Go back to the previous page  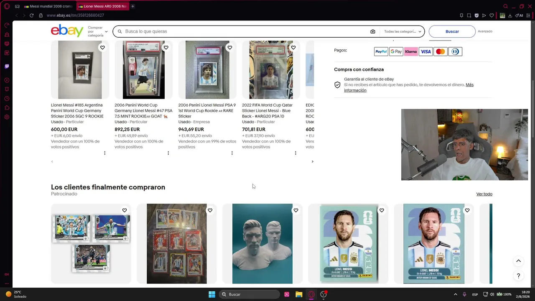pyautogui.click(x=17, y=15)
